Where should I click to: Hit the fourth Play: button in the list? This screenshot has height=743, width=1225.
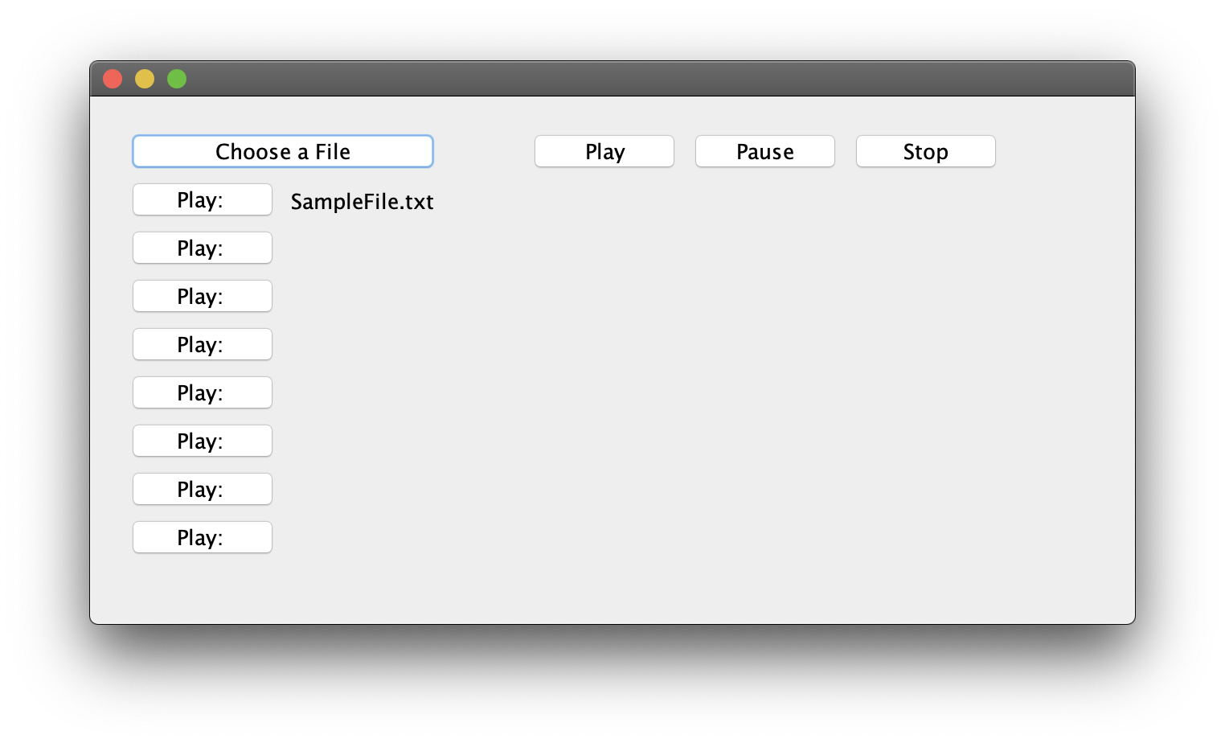tap(202, 344)
